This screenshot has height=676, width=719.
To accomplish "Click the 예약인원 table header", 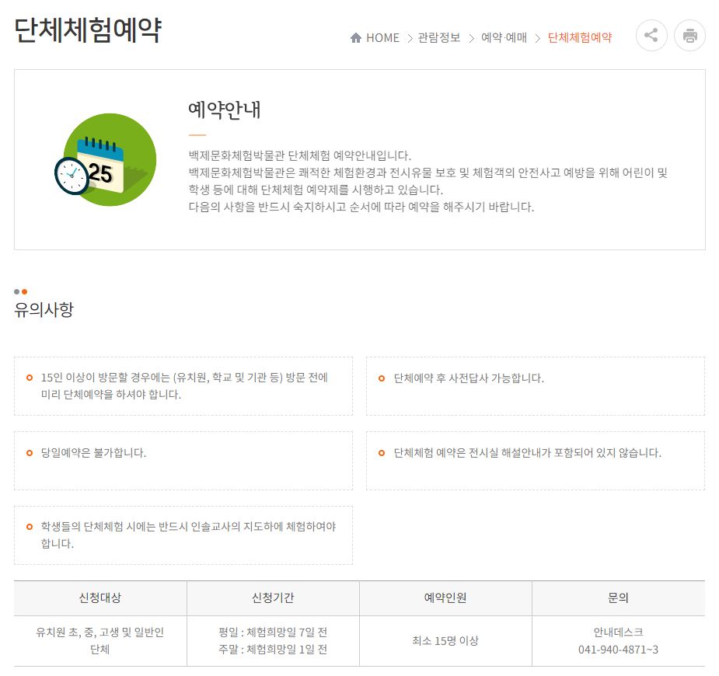I will 445,598.
